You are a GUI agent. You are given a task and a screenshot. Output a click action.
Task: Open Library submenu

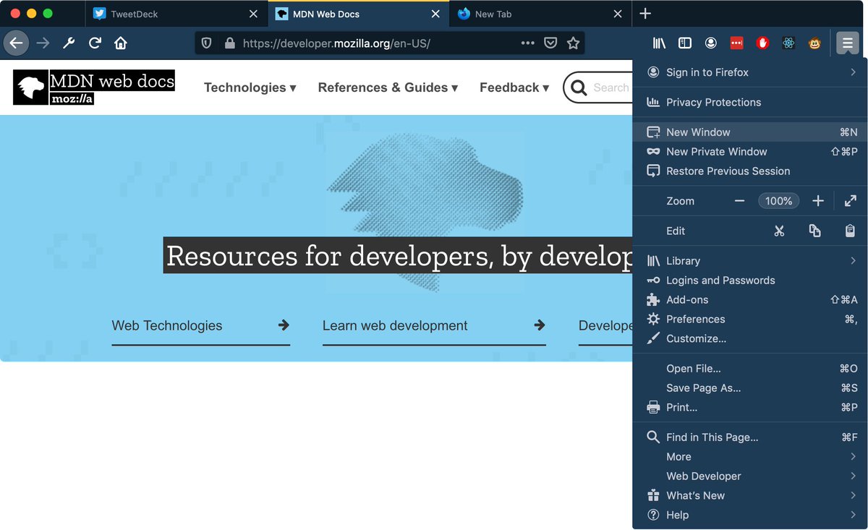tap(750, 261)
